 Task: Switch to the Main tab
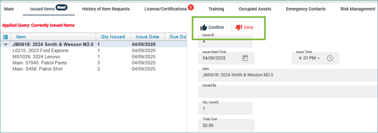click(x=9, y=9)
